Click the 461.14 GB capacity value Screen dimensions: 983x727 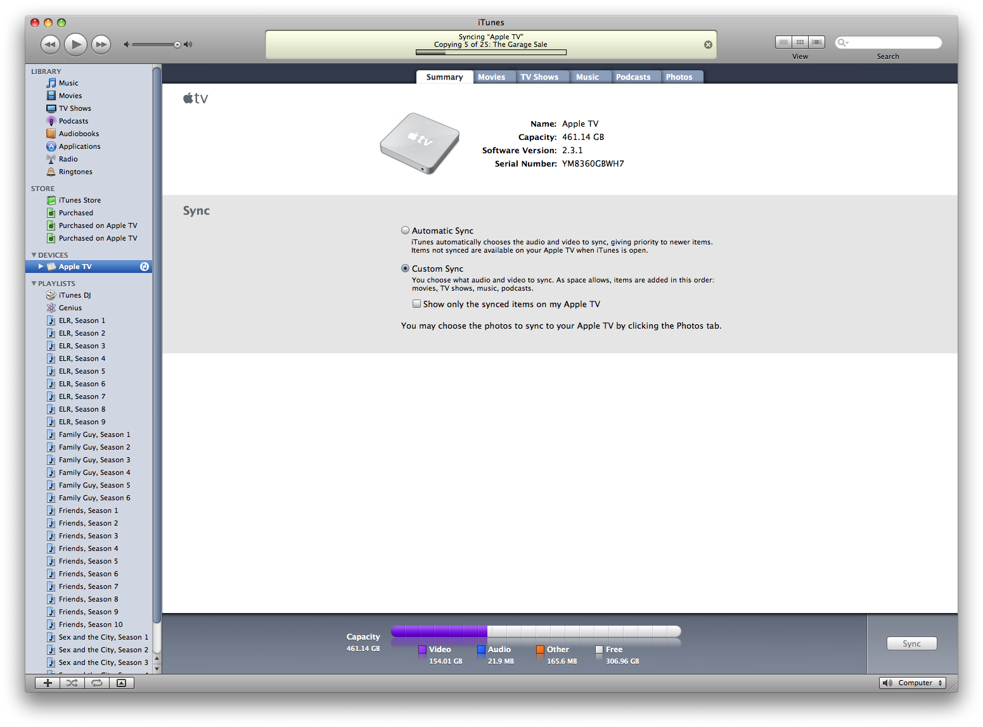point(583,137)
